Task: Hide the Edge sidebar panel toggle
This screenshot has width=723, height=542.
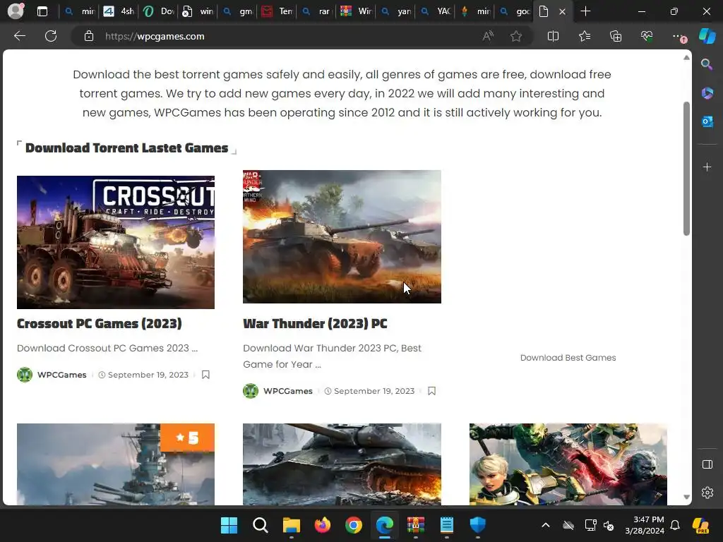Action: (x=707, y=464)
